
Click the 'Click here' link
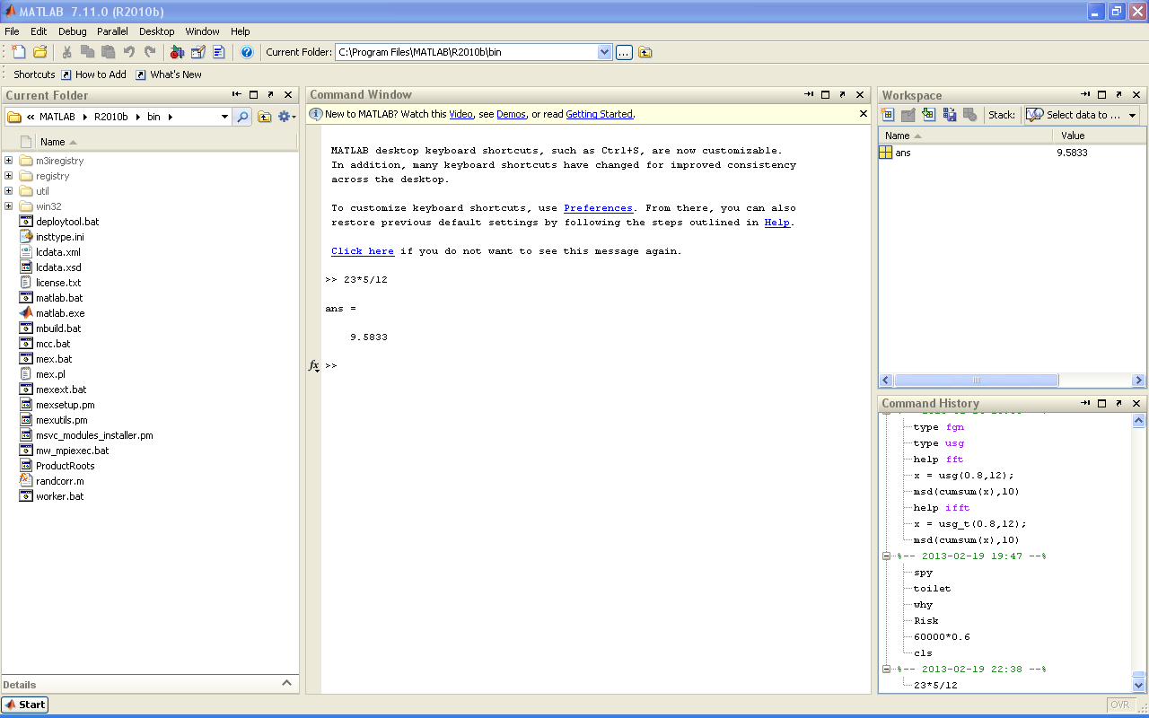coord(363,251)
